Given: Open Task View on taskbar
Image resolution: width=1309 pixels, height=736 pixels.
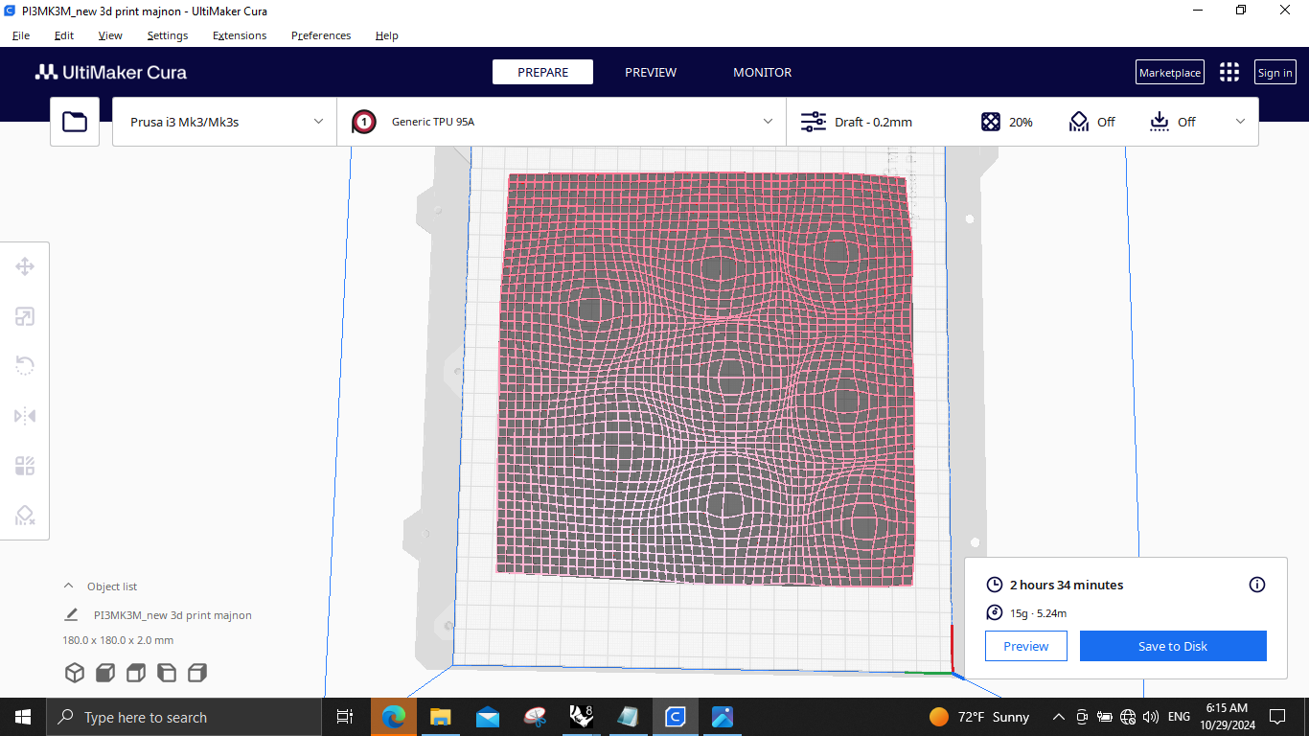Looking at the screenshot, I should [345, 717].
